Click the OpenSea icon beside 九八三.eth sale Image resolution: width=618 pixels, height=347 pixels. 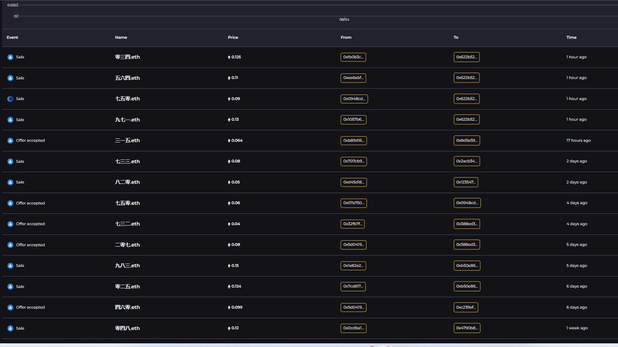click(10, 266)
